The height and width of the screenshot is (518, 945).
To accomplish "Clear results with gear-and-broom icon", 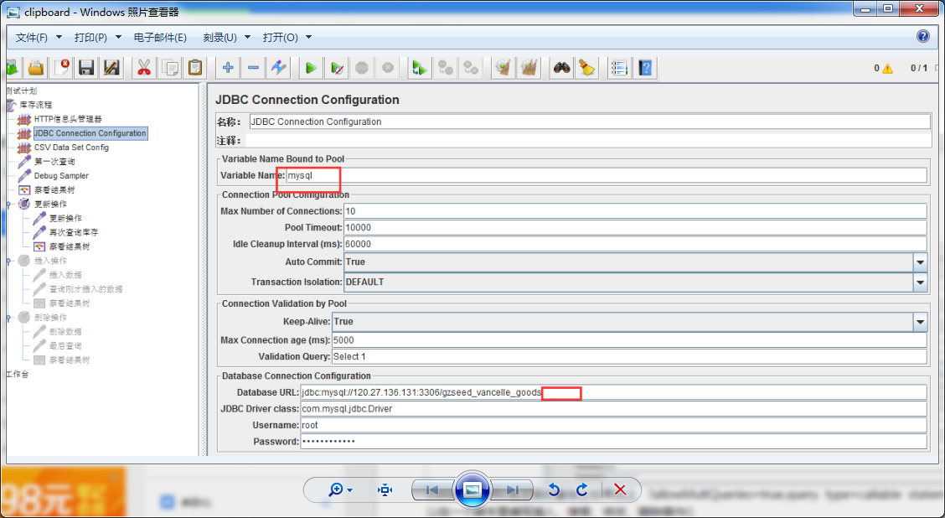I will tap(503, 68).
